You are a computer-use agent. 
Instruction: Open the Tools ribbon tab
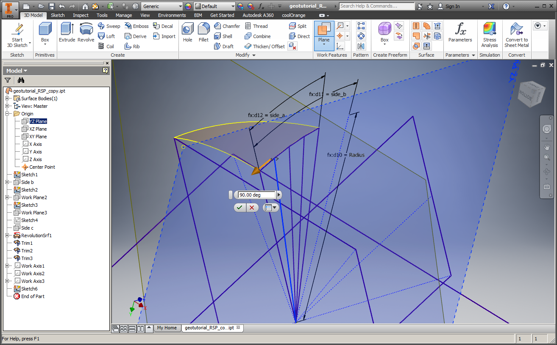(102, 15)
